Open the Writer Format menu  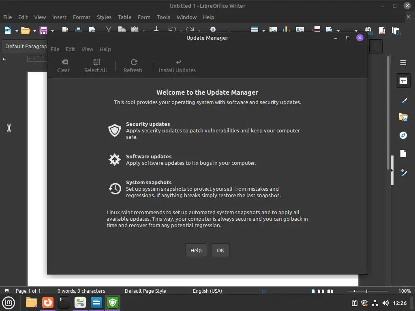pos(81,17)
